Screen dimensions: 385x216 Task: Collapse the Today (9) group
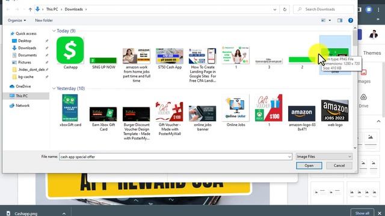pos(54,31)
